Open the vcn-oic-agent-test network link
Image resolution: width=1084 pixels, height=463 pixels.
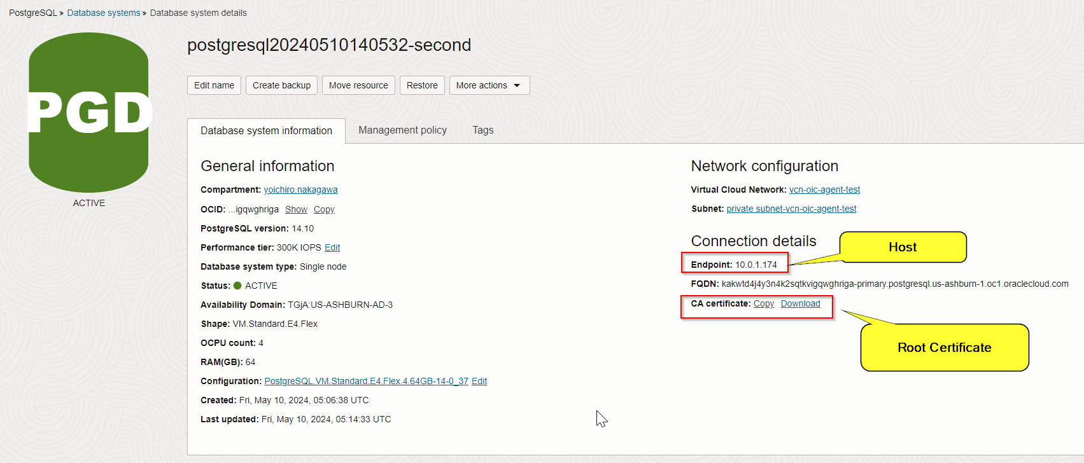824,190
